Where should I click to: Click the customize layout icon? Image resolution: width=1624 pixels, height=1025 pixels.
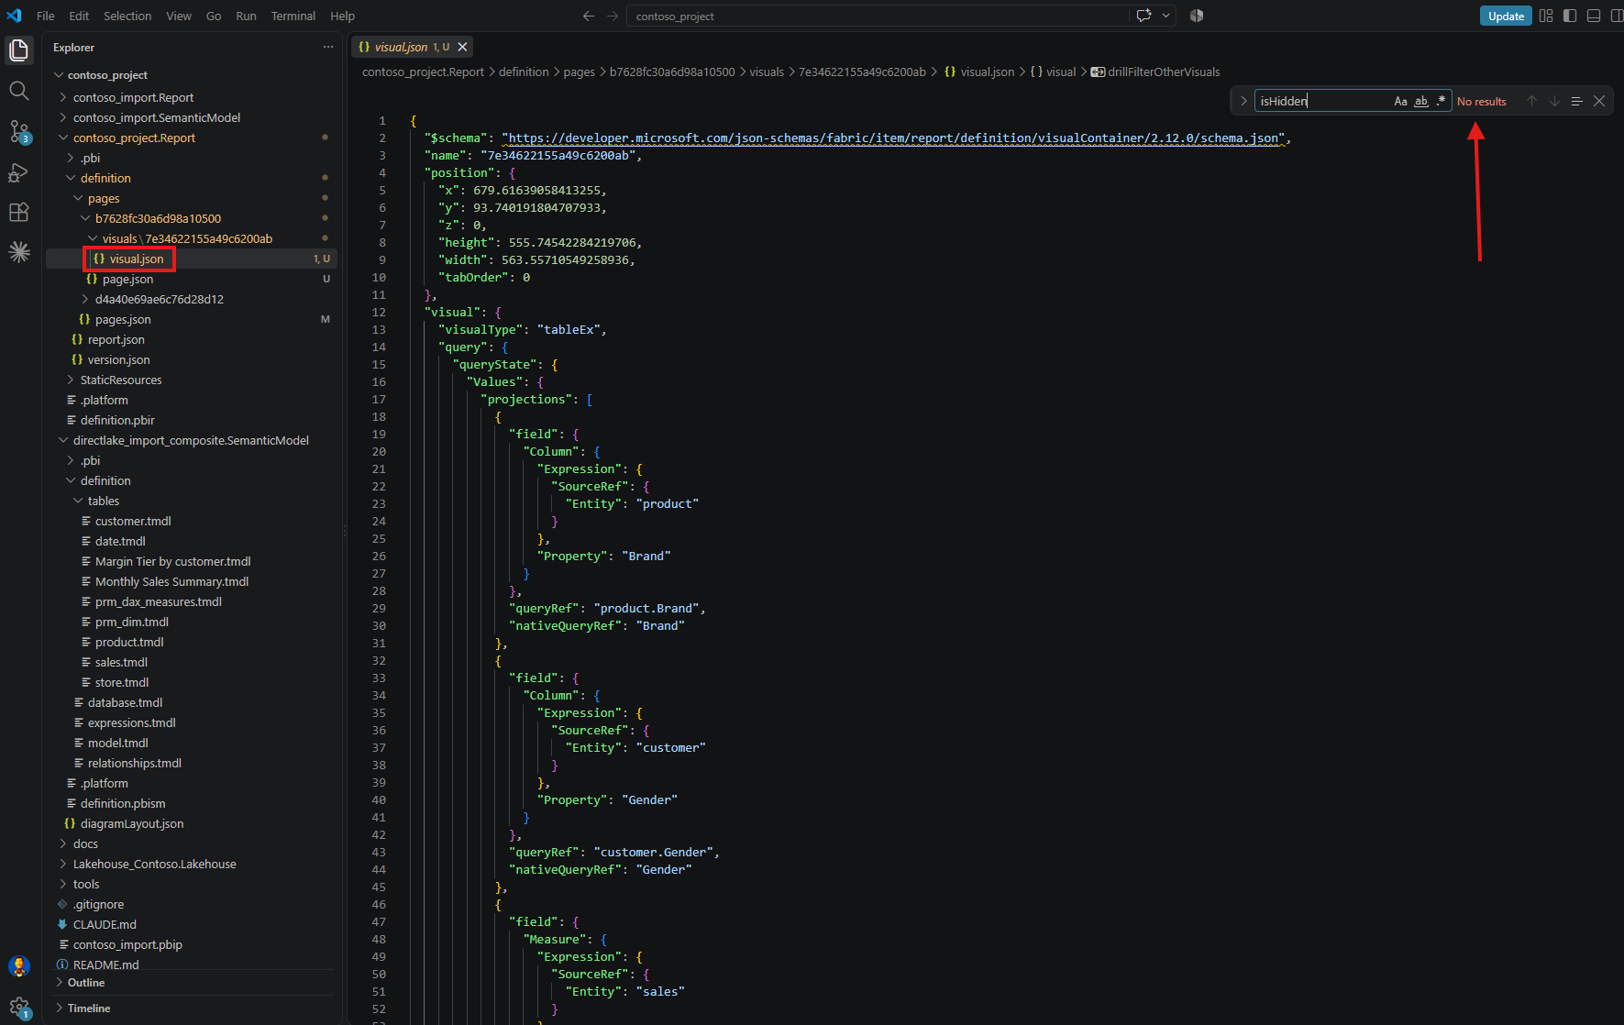point(1546,16)
